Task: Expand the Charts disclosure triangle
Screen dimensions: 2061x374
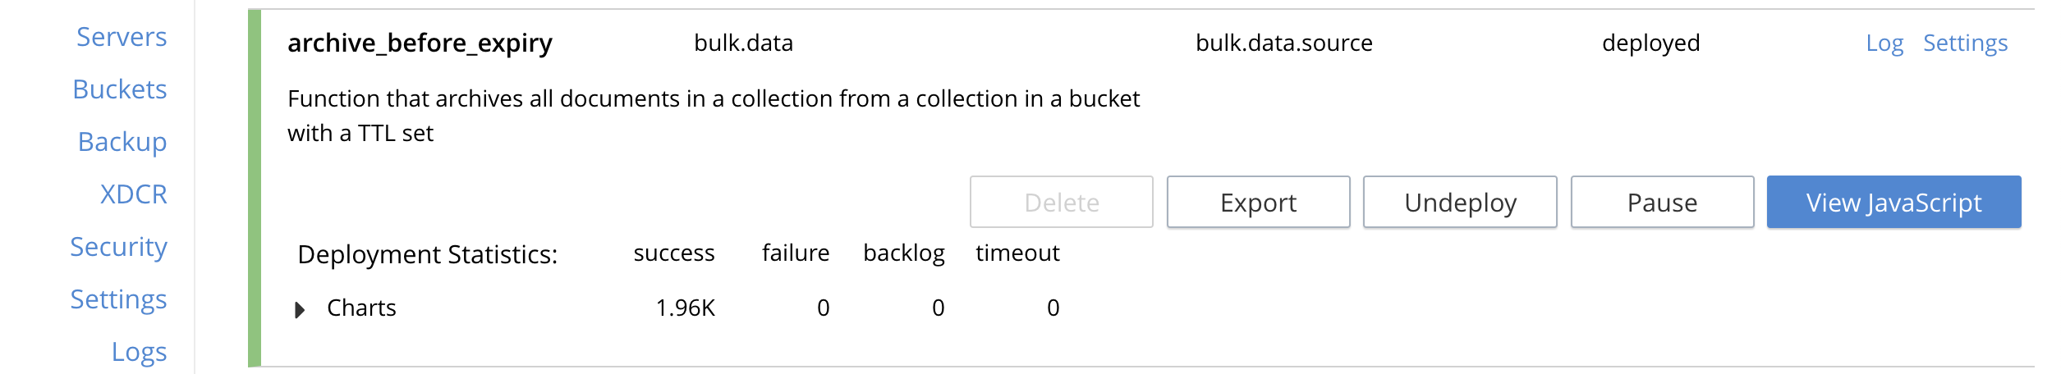Action: click(x=300, y=309)
